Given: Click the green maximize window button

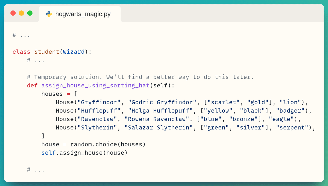Looking at the screenshot, I should coord(30,13).
